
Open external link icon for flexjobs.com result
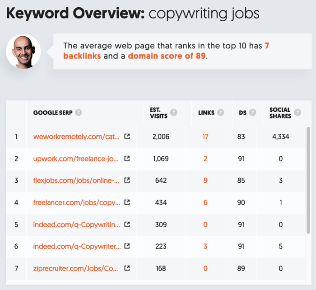(127, 180)
